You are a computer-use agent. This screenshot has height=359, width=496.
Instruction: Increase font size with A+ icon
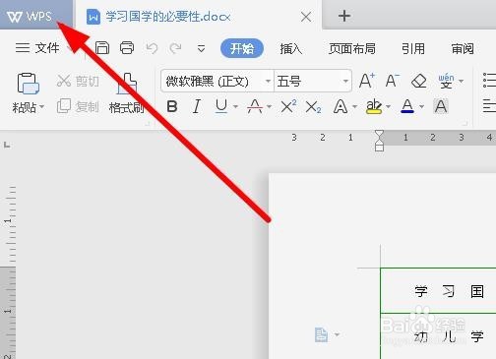[366, 81]
